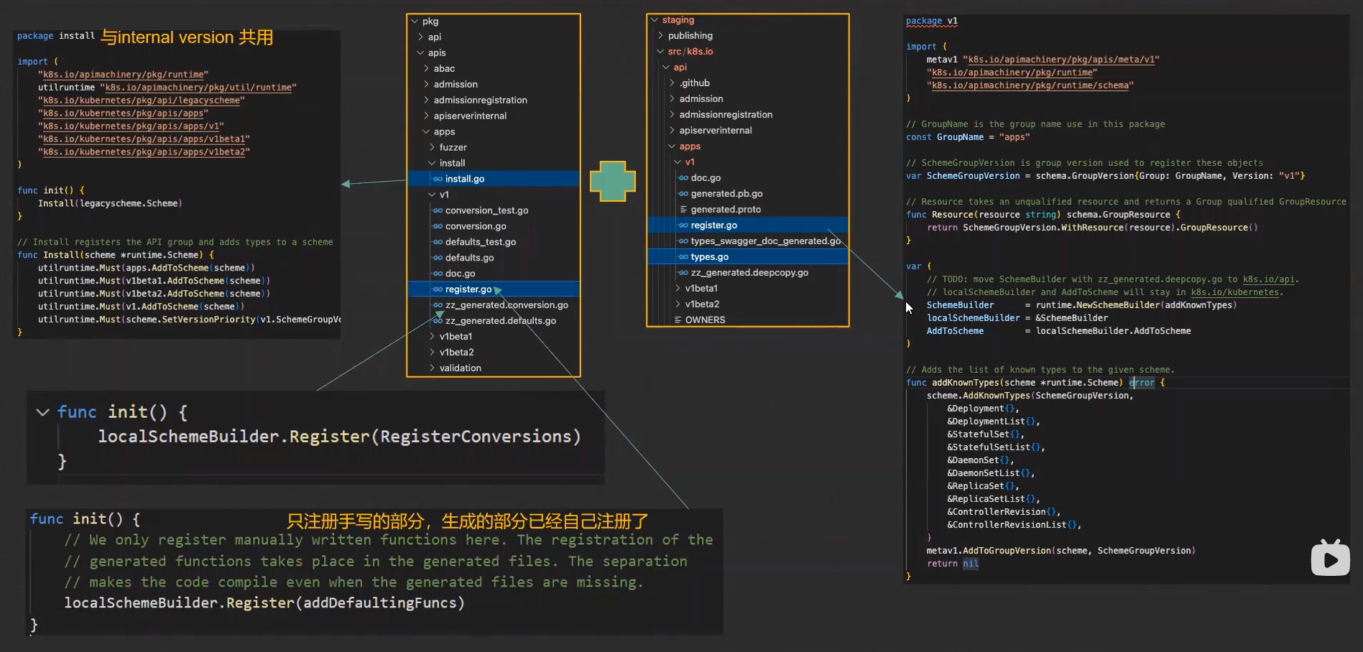1363x652 pixels.
Task: Expand the abac folder
Action: (x=426, y=69)
